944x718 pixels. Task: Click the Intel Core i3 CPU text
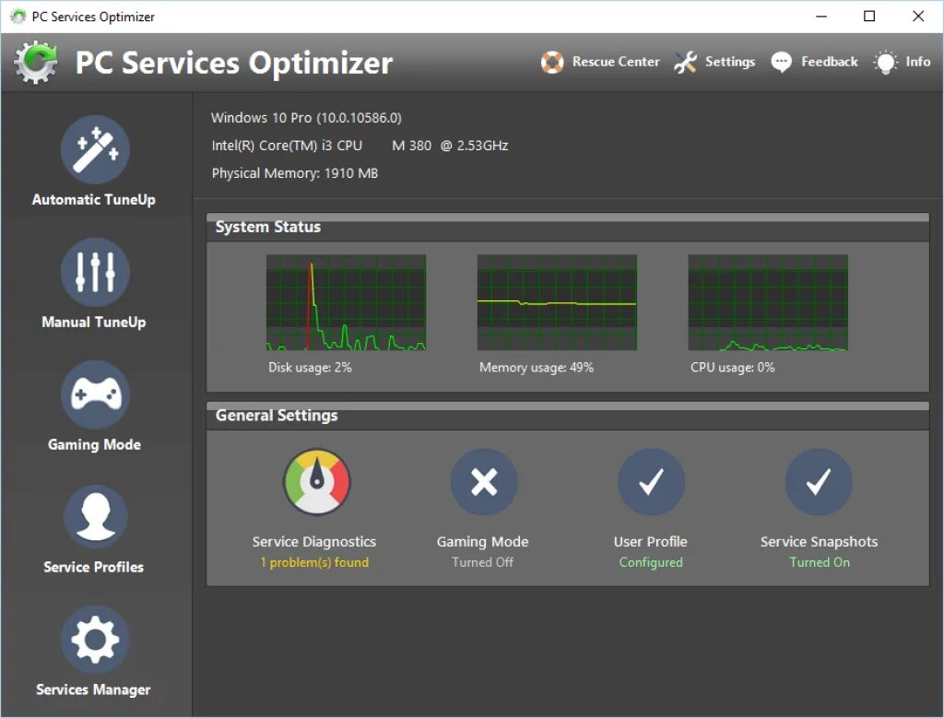pos(360,146)
